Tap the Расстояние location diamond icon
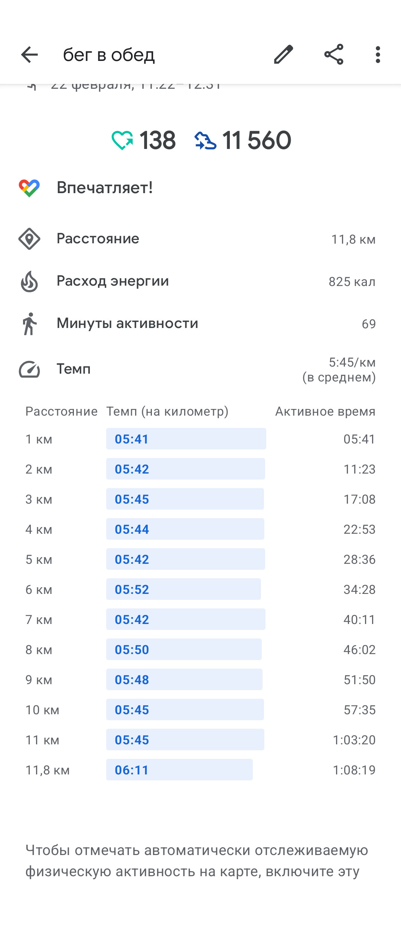Screen dimensions: 401x936 point(29,239)
